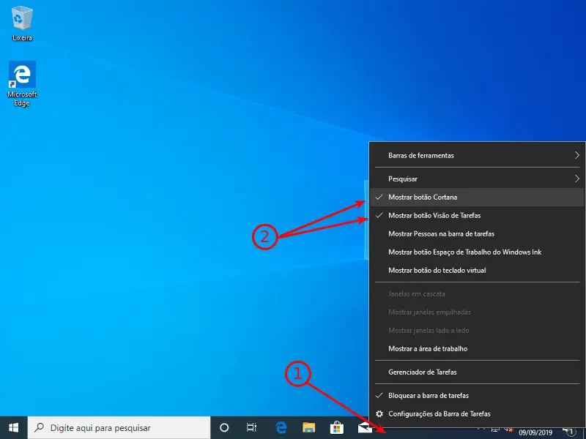The image size is (586, 439).
Task: Uncheck Mostrar botão Cortana
Action: pos(478,197)
